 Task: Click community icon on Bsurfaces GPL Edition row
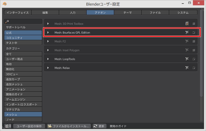[x=187, y=32]
